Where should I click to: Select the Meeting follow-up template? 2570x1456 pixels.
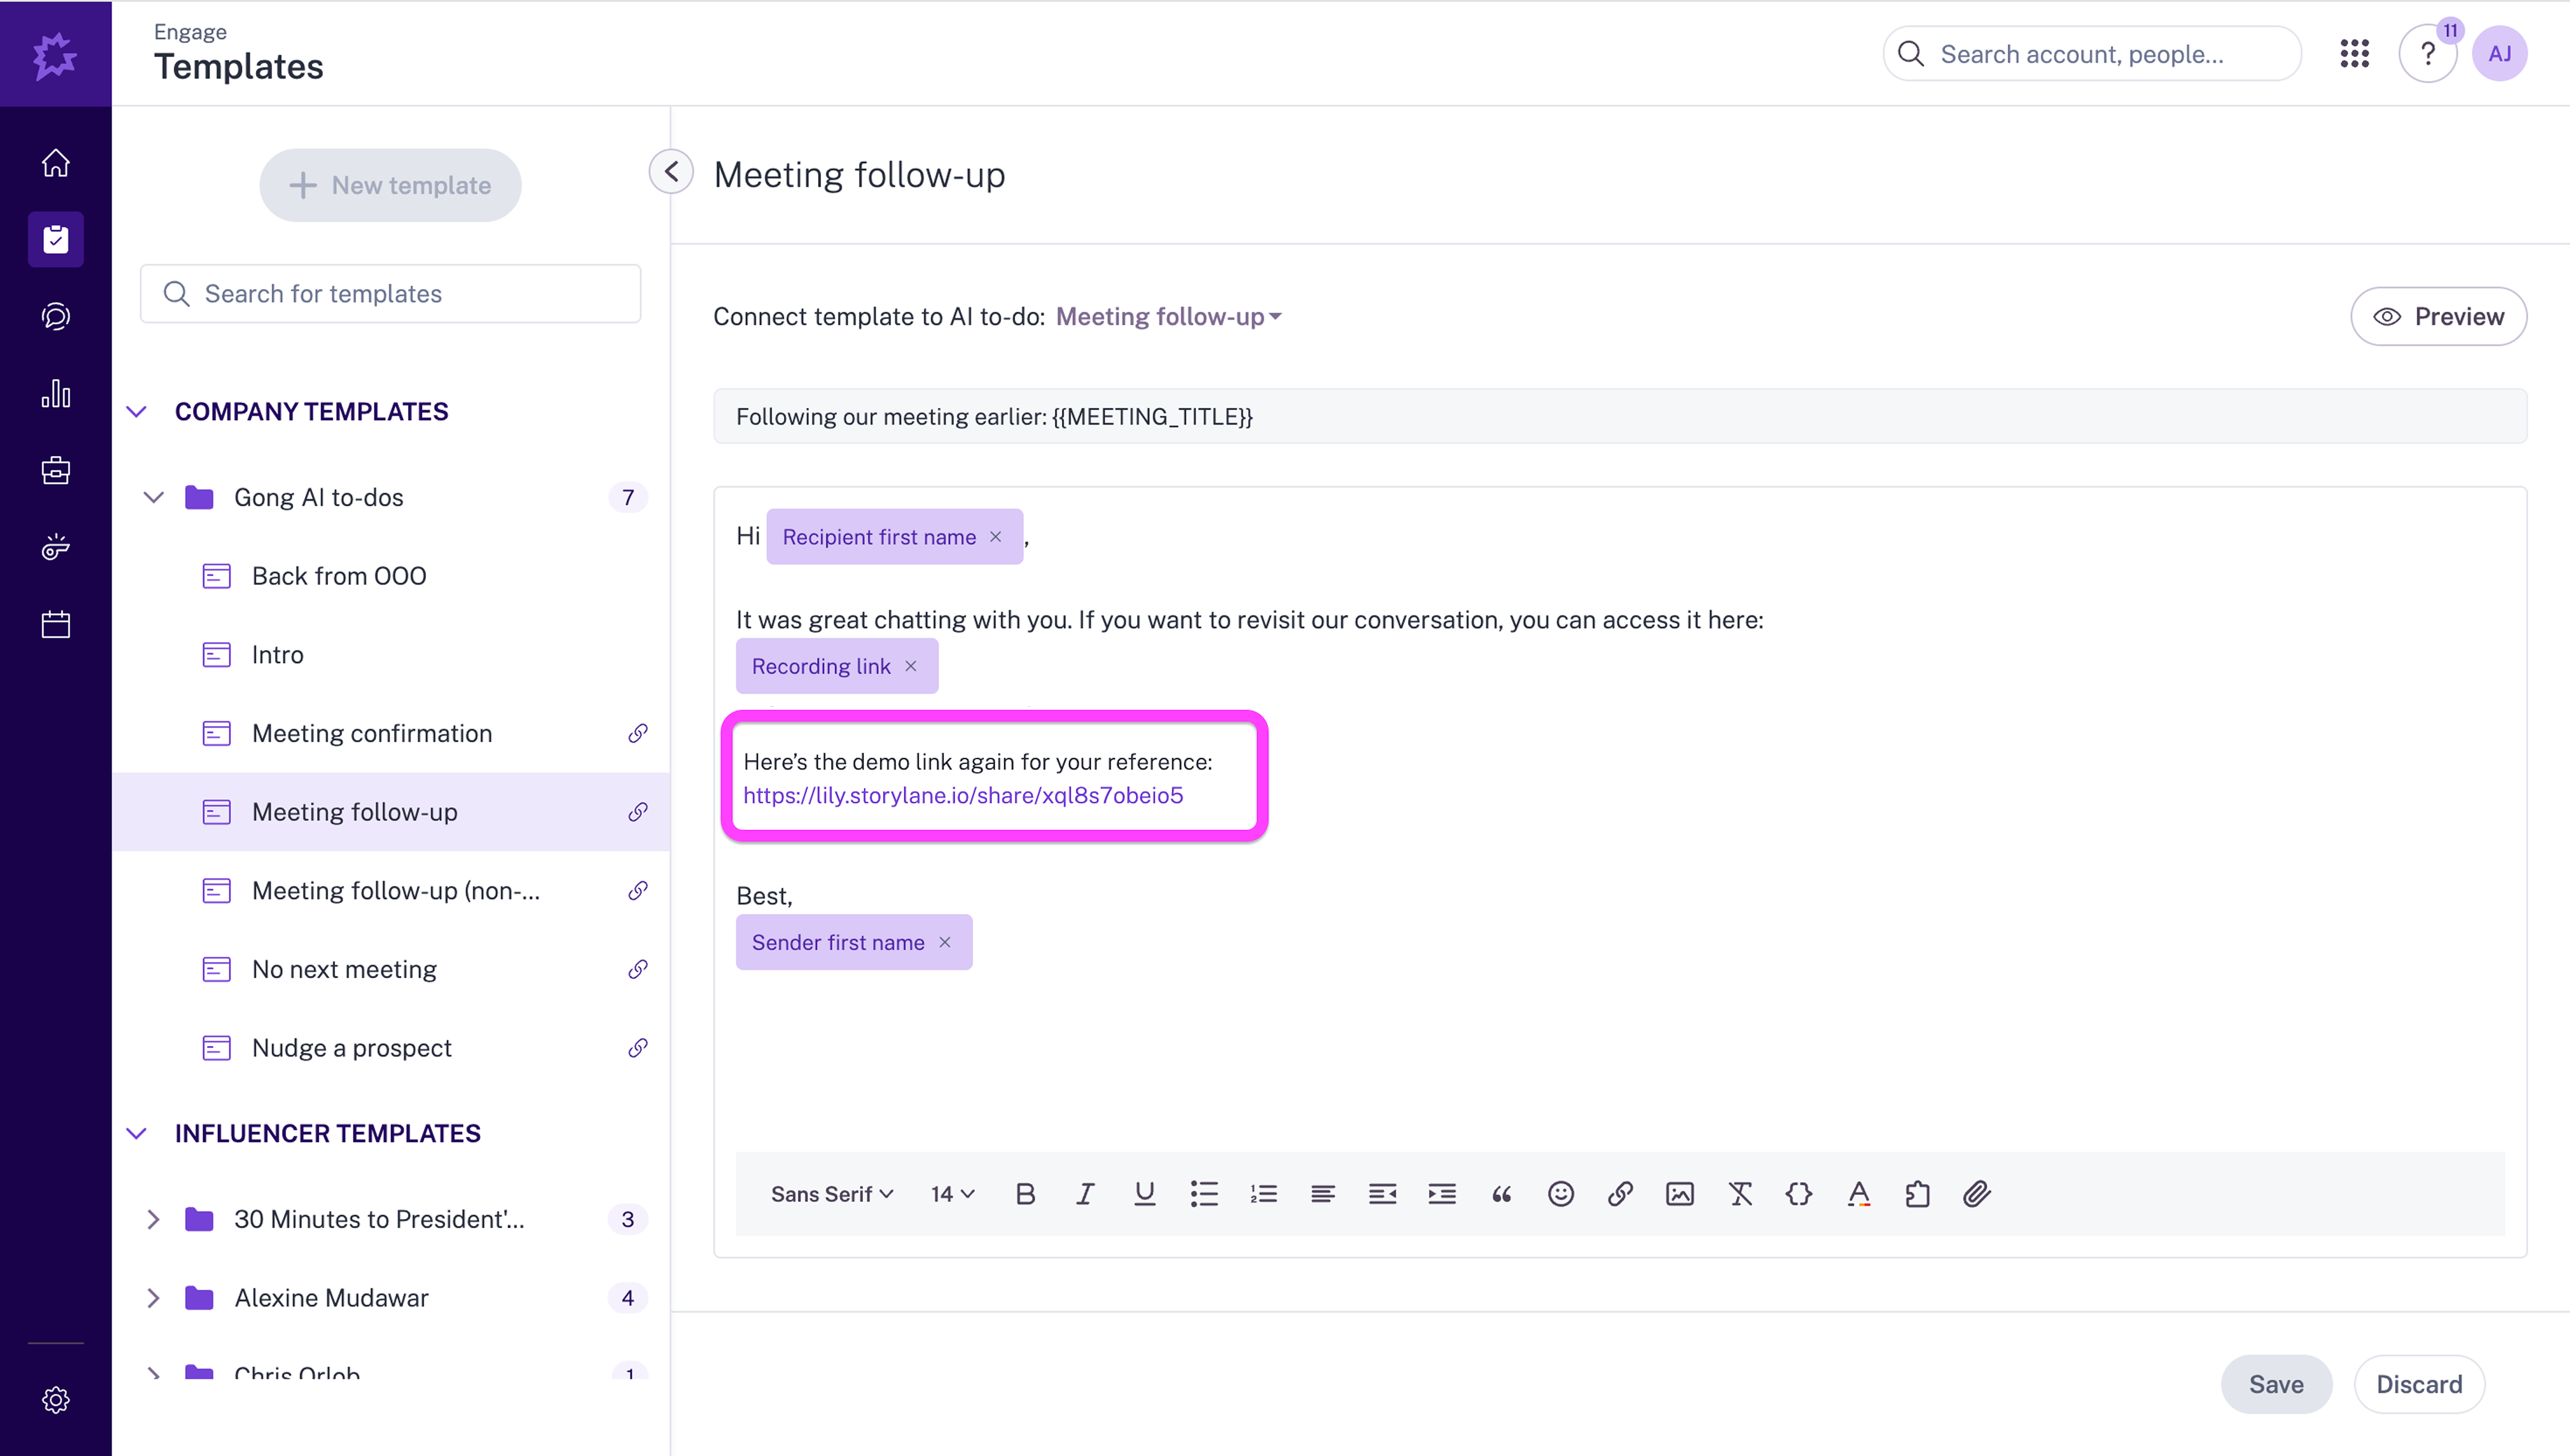tap(391, 812)
